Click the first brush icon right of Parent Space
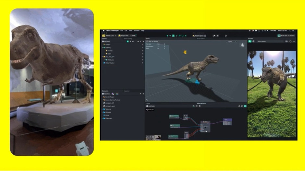 point(214,36)
